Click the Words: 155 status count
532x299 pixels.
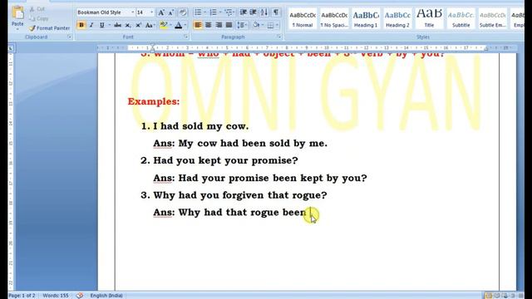pos(56,296)
